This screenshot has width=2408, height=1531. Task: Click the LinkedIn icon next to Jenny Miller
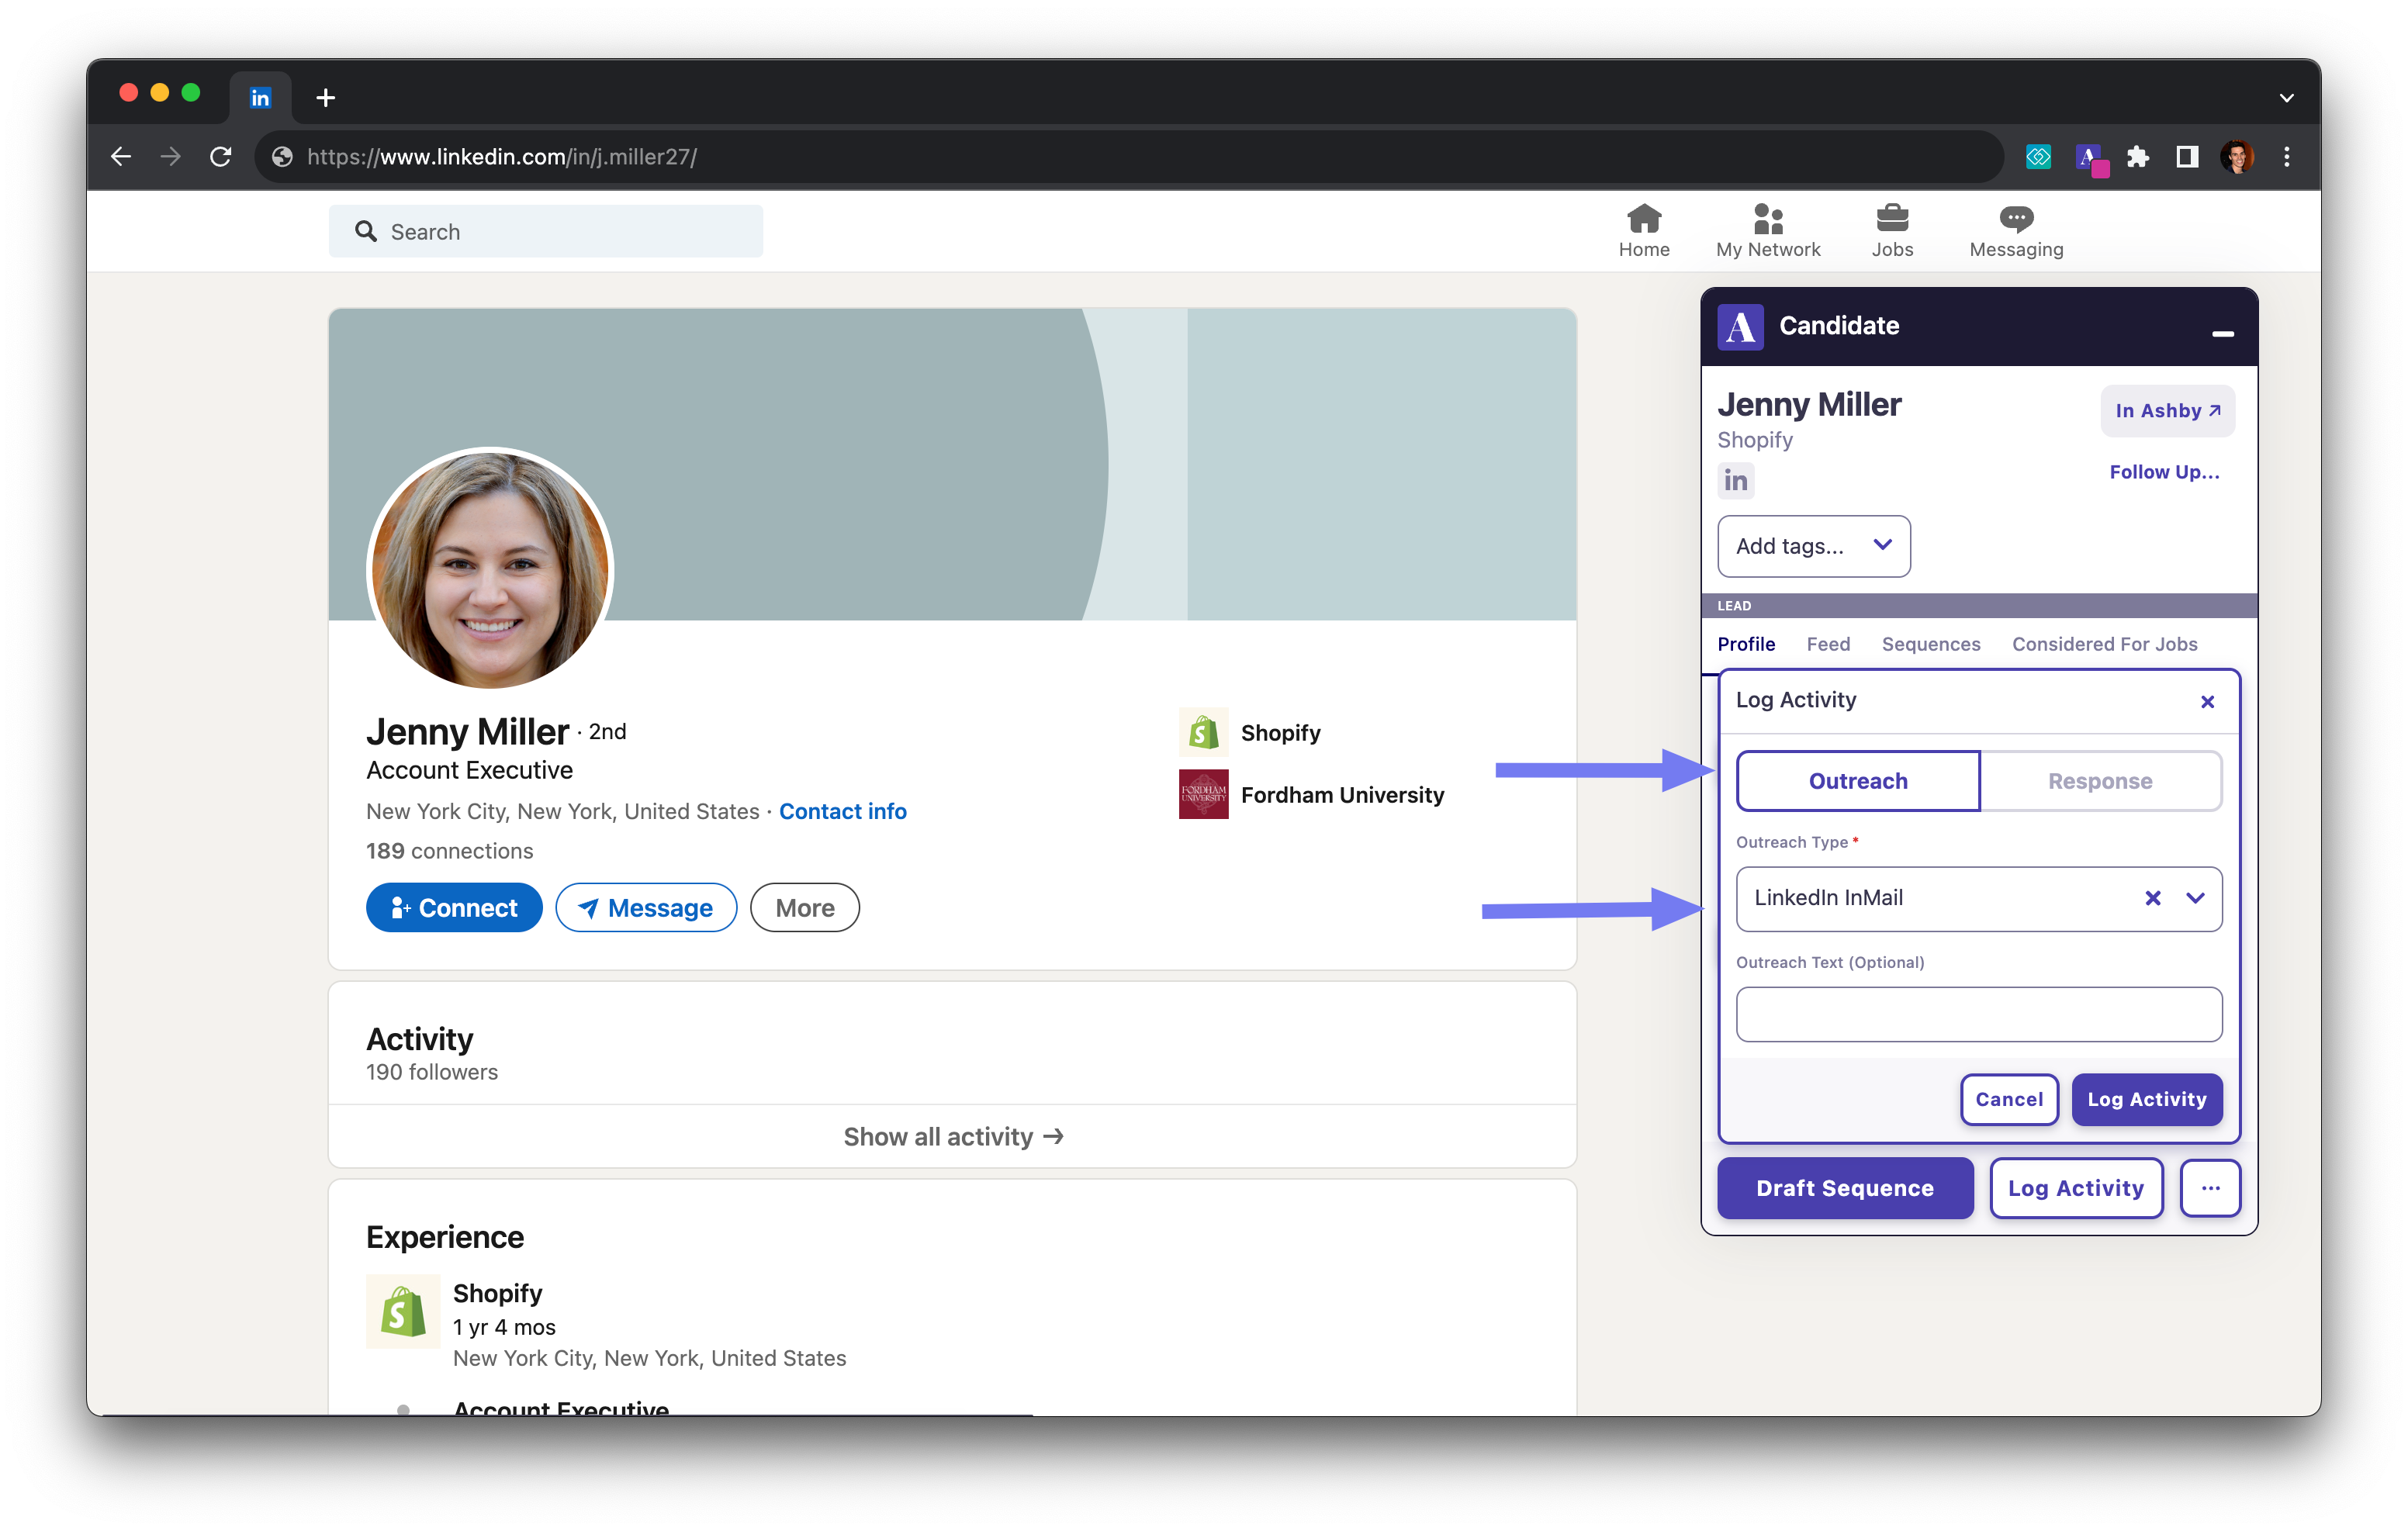pos(1738,477)
